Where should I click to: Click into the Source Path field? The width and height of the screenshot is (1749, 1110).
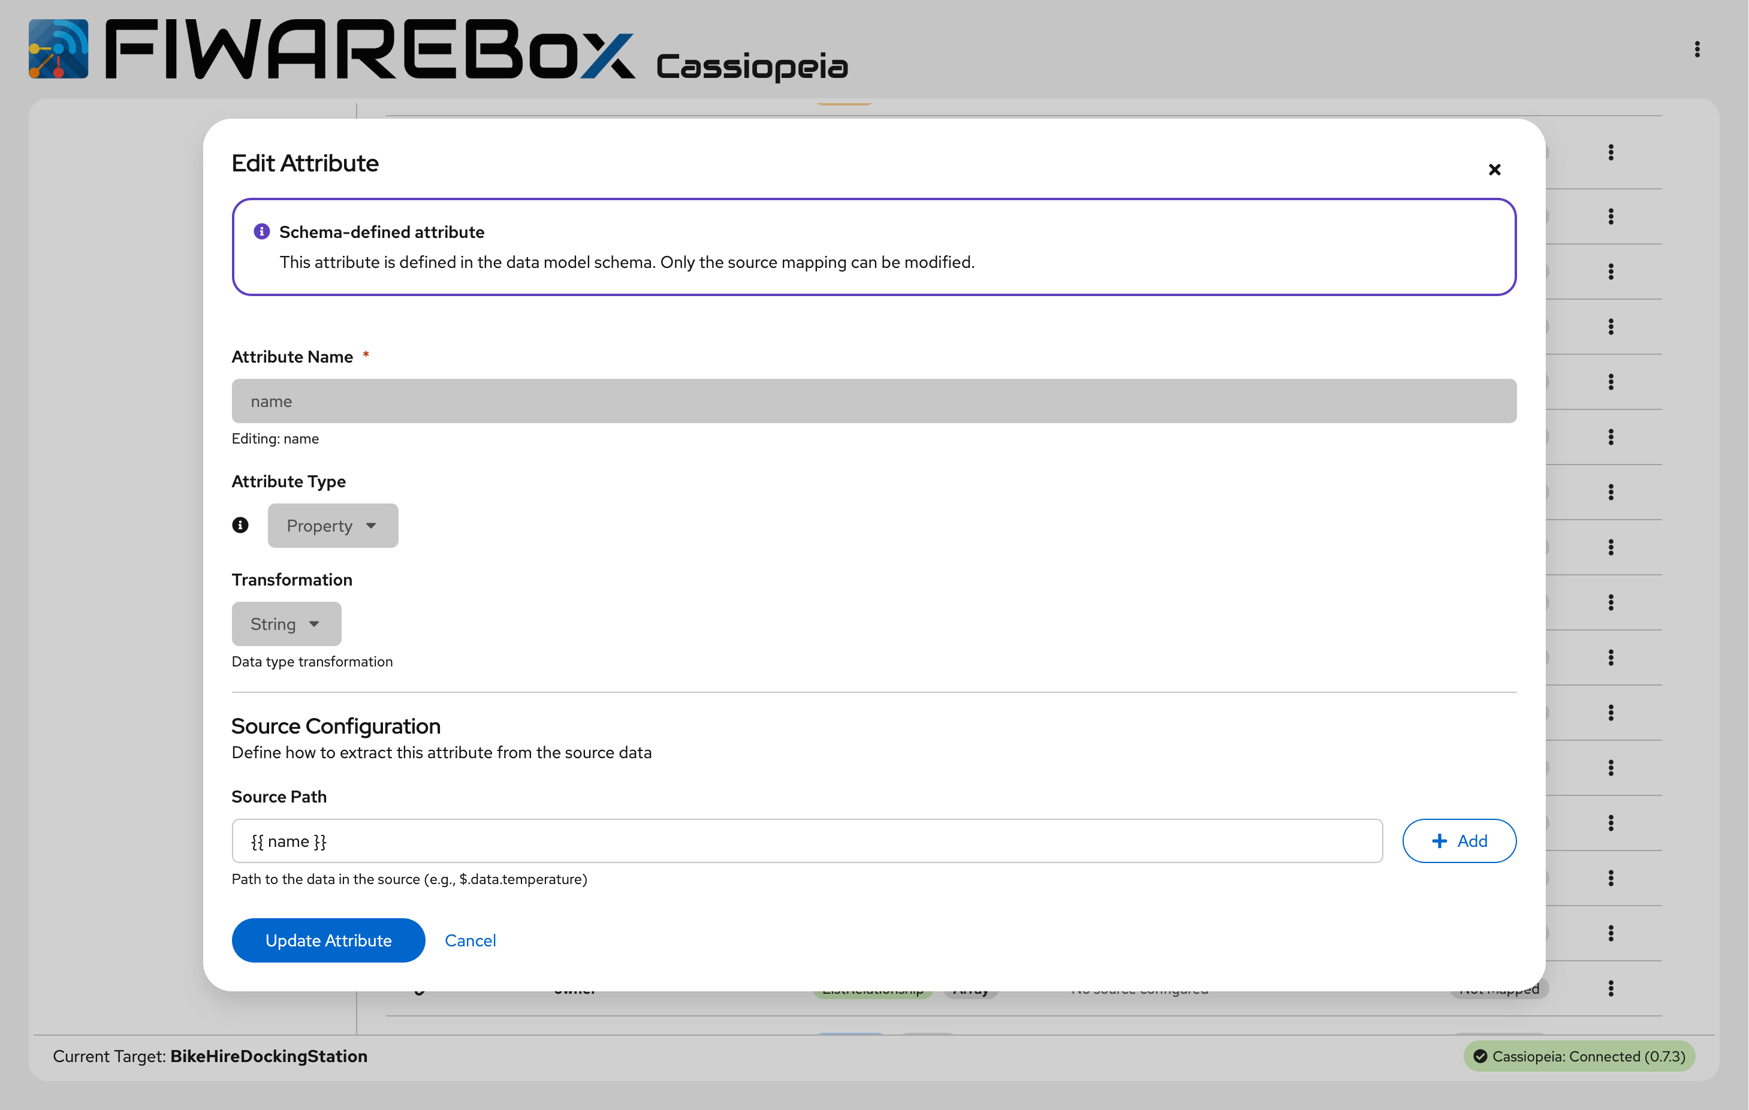(x=807, y=840)
